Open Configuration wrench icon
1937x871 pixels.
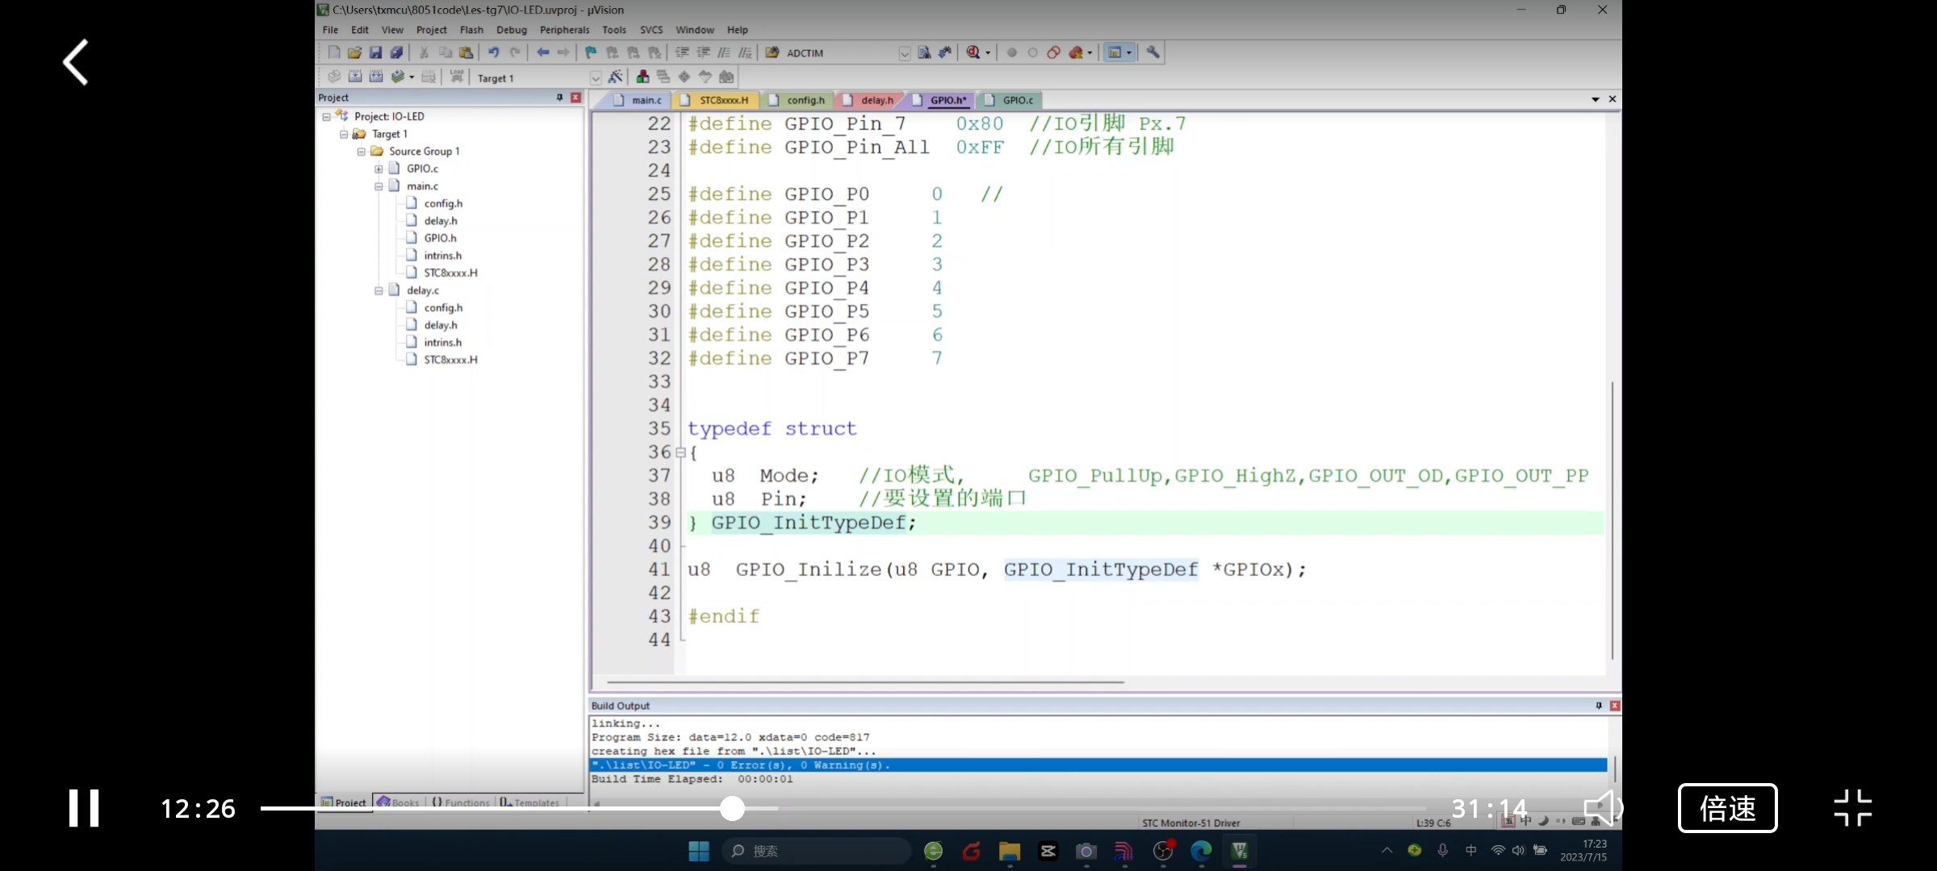point(1153,52)
